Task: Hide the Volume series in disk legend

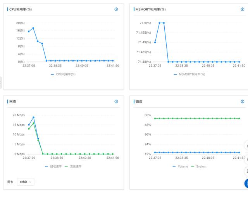Action: 180,166
